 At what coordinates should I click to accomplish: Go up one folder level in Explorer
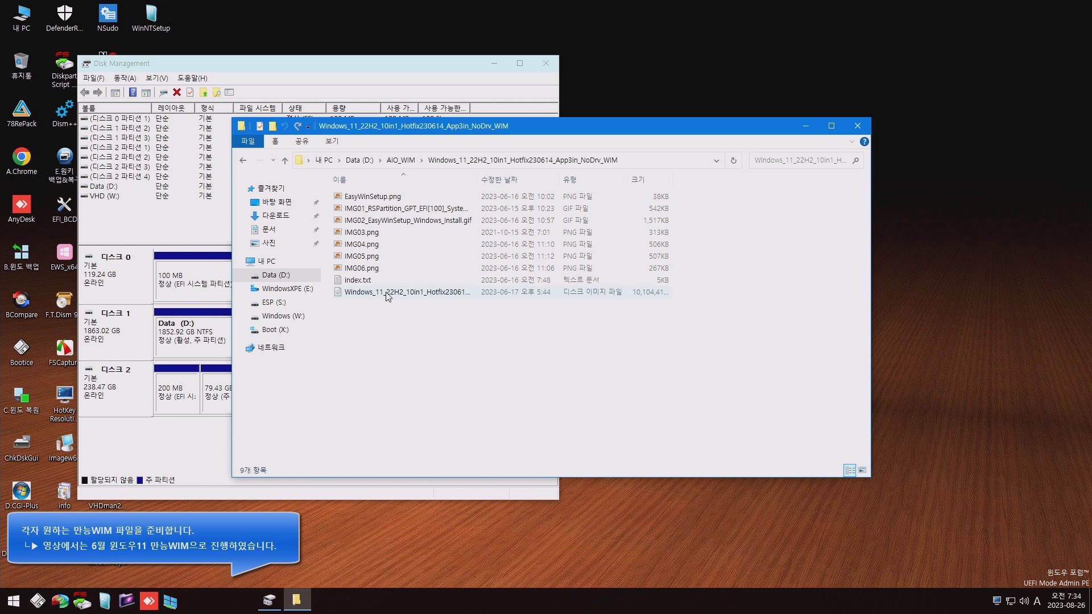(285, 160)
